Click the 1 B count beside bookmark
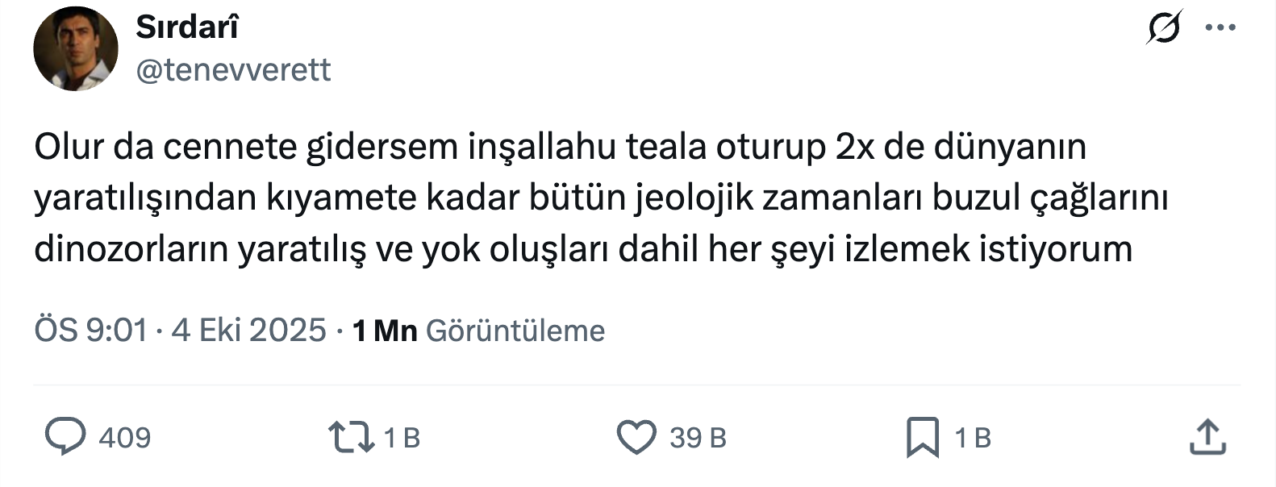1276x487 pixels. click(973, 438)
